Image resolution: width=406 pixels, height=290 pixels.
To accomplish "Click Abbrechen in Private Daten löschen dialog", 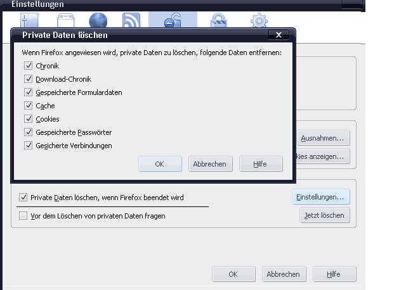I will 210,164.
